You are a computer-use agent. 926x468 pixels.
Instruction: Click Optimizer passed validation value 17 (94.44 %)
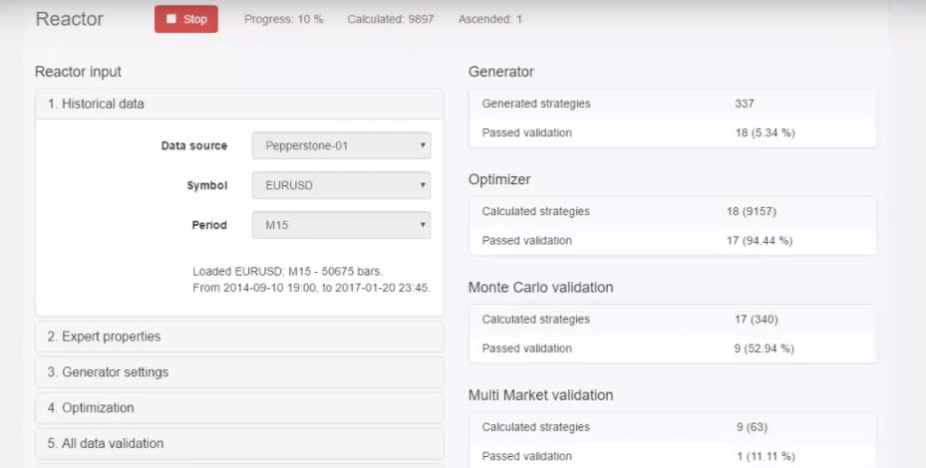tap(760, 241)
